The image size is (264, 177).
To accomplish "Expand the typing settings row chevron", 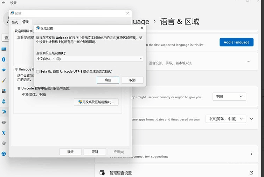I will point(251,154).
